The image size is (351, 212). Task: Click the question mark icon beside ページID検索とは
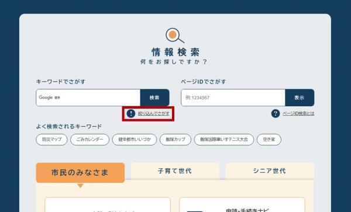pyautogui.click(x=276, y=113)
